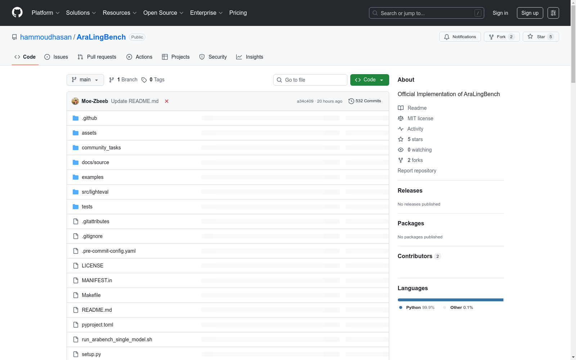576x360 pixels.
Task: Open the Activity link
Action: coord(410,129)
